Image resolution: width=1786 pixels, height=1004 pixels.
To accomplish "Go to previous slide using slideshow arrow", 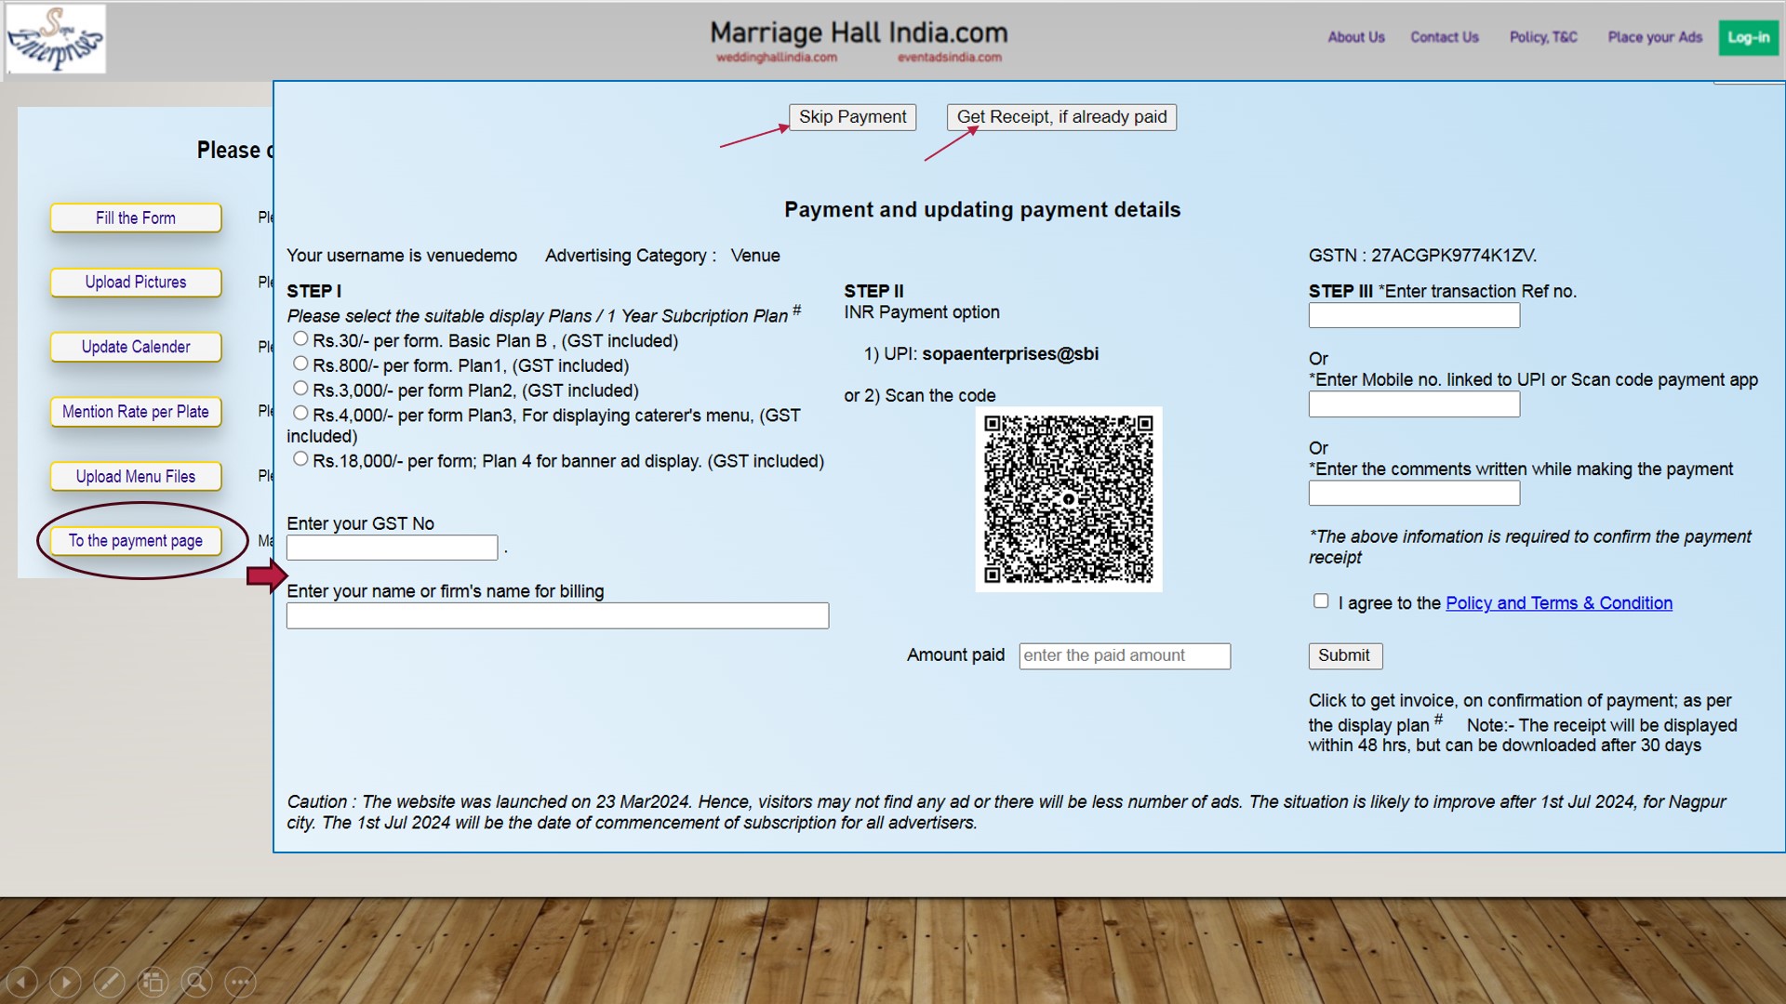I will click(x=22, y=982).
